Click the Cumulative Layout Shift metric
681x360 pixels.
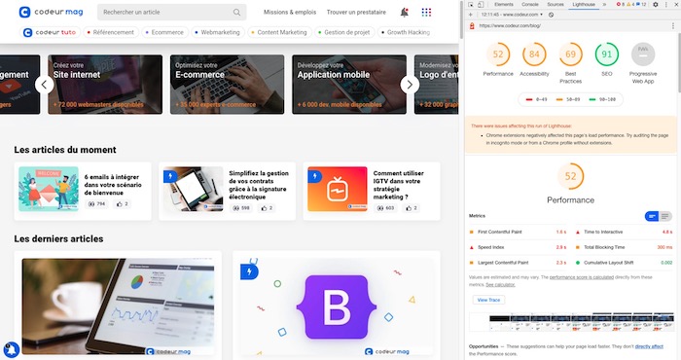pos(625,263)
